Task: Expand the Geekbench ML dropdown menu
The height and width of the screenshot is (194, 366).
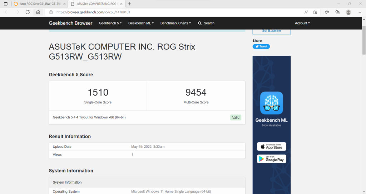Action: (x=141, y=23)
